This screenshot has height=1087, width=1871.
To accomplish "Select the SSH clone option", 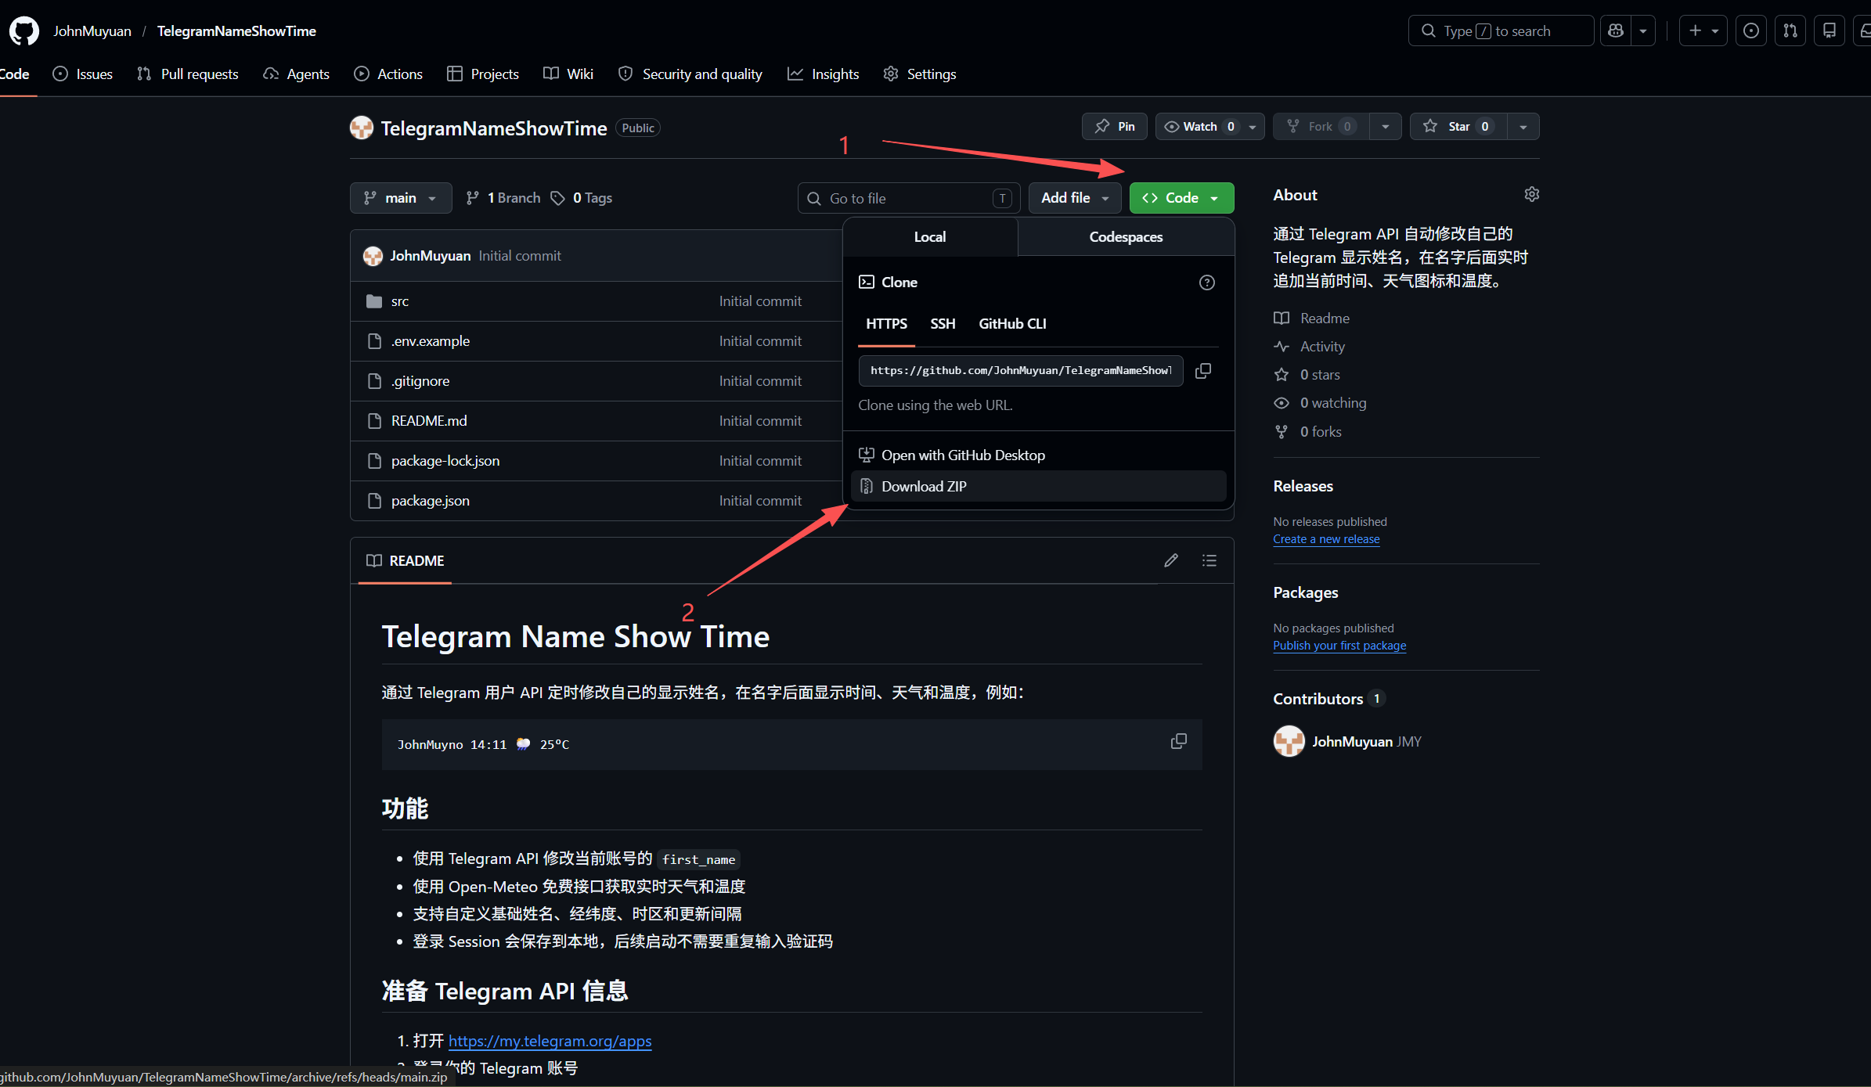I will click(x=943, y=324).
